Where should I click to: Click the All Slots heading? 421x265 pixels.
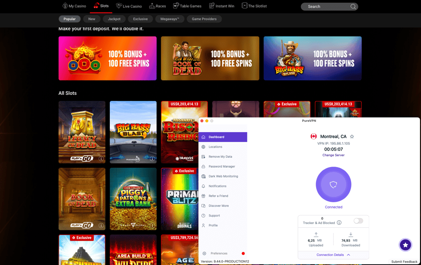[67, 93]
